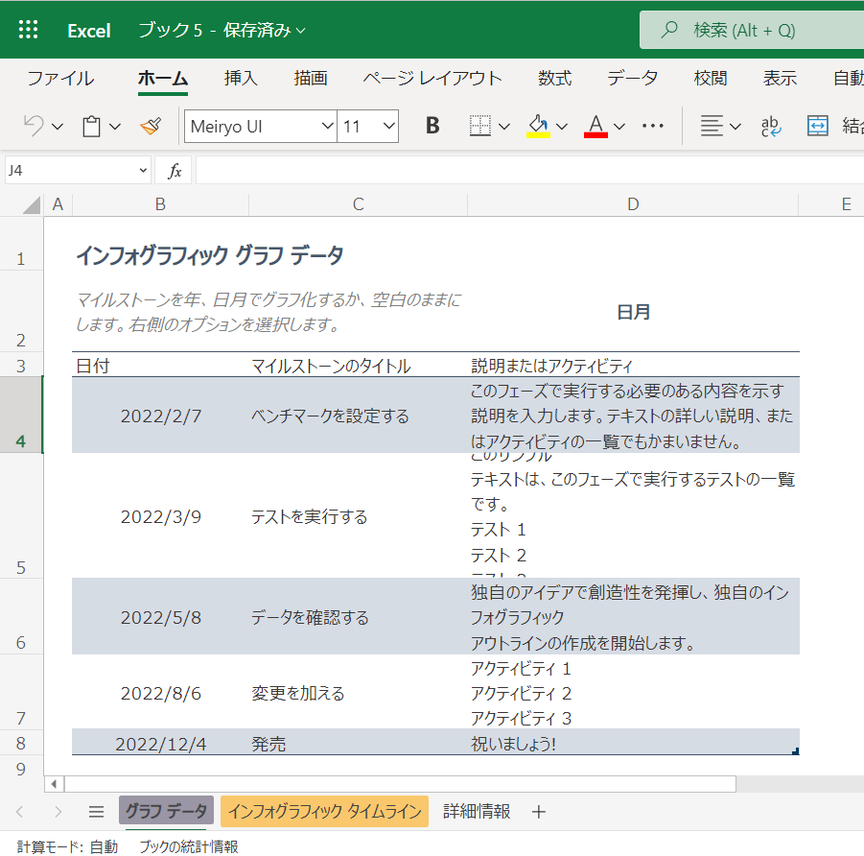
Task: Select the 祝いましょう! cell
Action: (x=633, y=743)
